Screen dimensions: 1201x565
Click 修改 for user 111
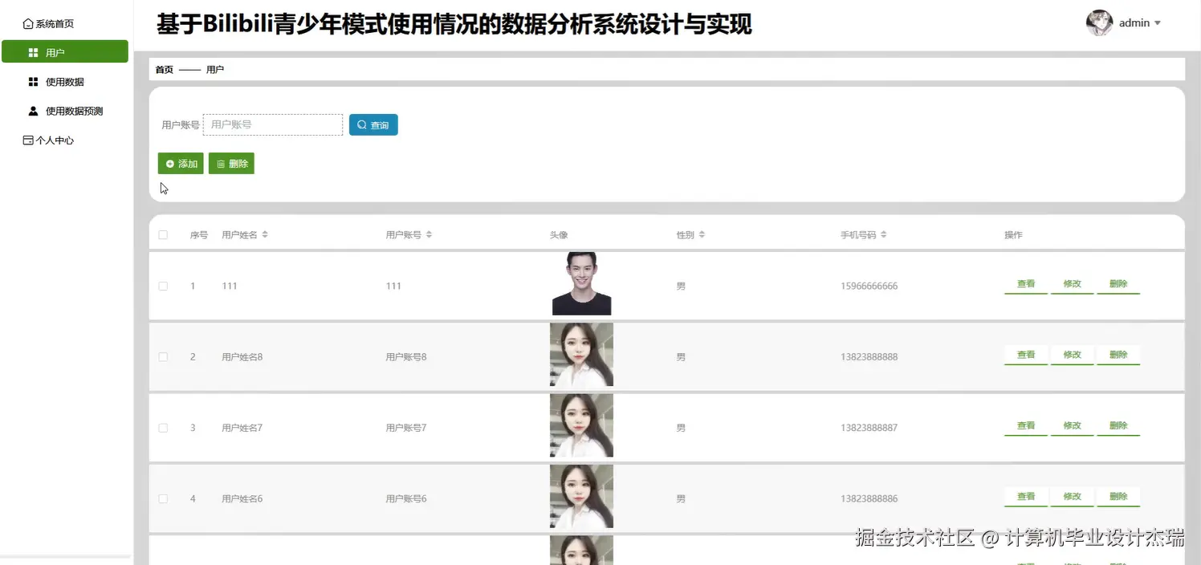(x=1073, y=284)
